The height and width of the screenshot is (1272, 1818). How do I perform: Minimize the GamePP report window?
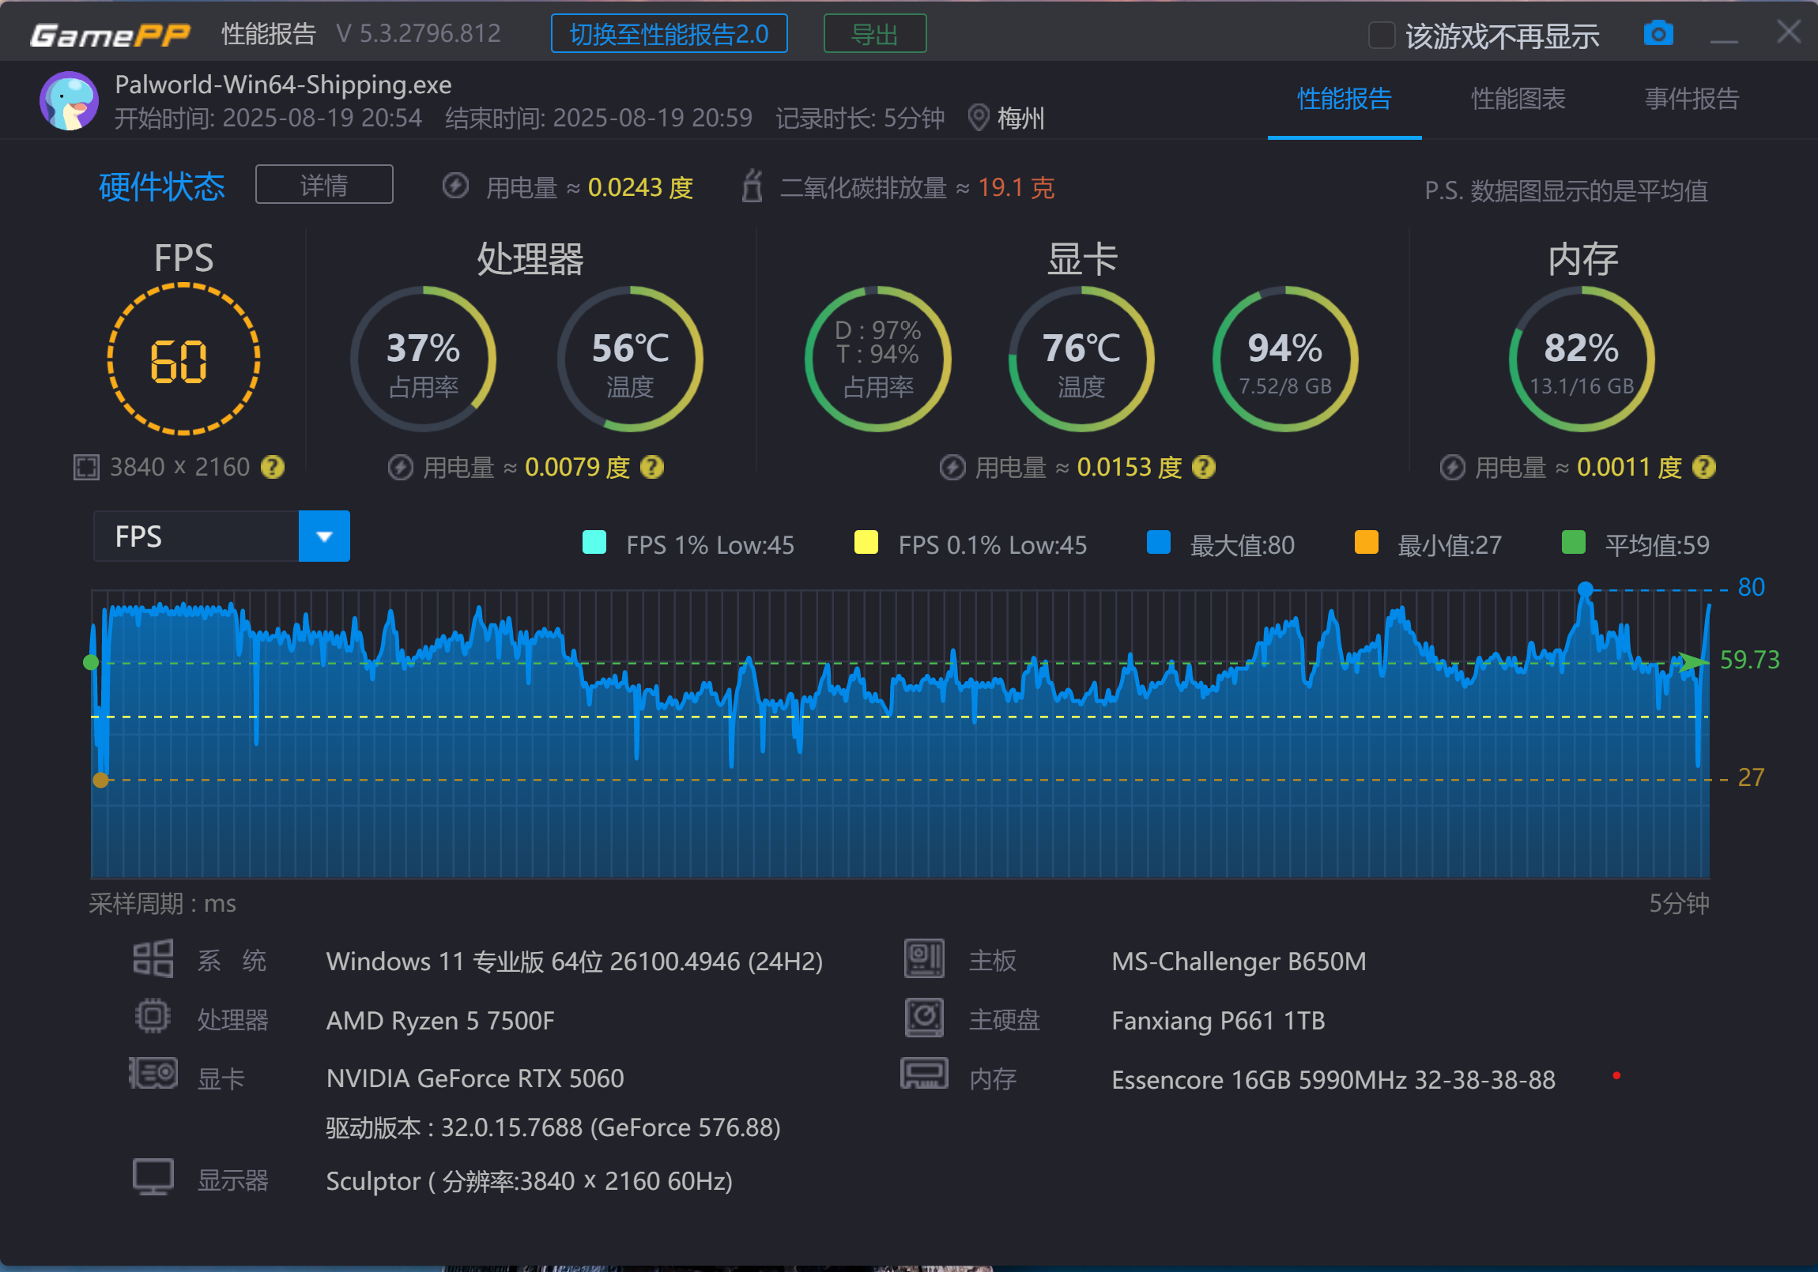point(1724,40)
